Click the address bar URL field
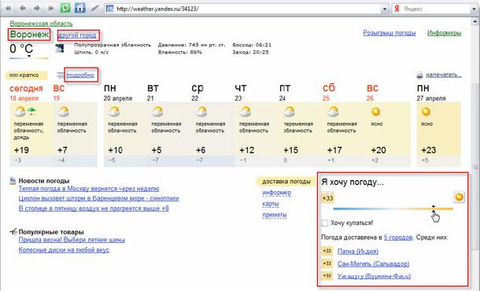 click(x=247, y=9)
